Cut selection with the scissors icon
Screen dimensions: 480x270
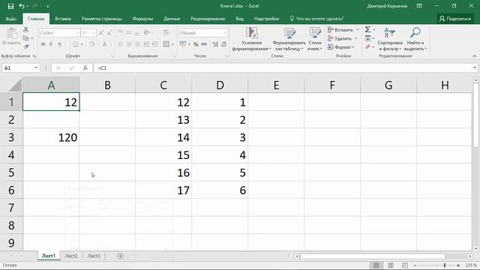point(26,30)
